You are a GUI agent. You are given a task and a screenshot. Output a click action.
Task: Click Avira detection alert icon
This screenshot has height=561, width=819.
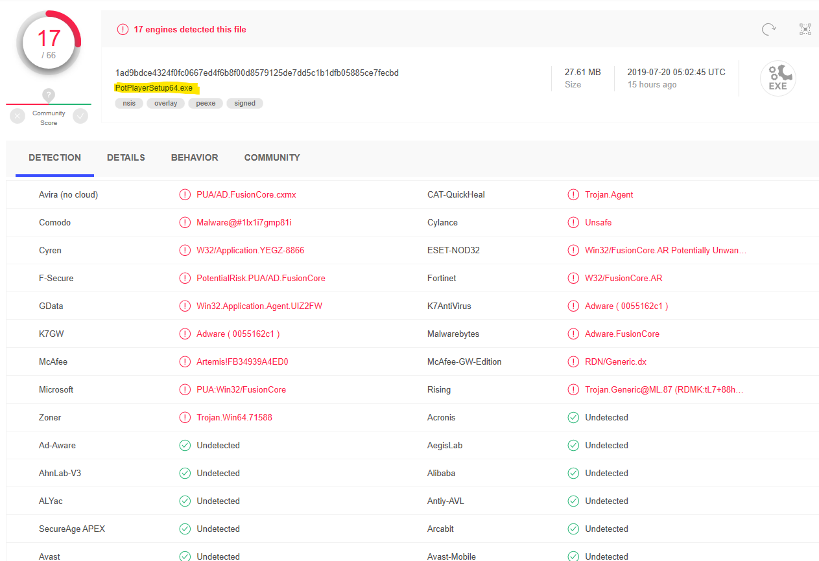[x=185, y=194]
